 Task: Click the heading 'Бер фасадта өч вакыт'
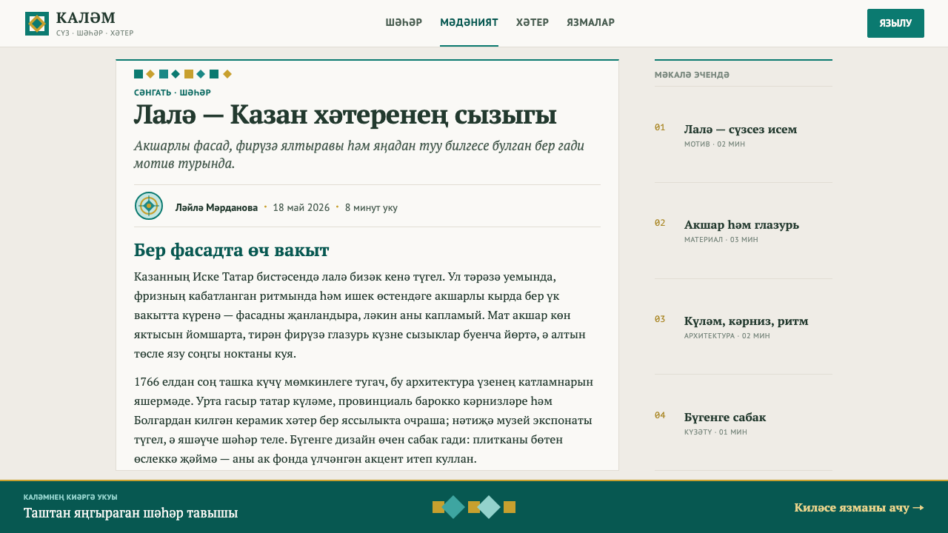pyautogui.click(x=232, y=250)
